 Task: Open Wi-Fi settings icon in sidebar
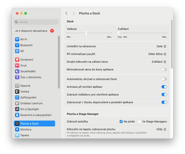point(17,39)
